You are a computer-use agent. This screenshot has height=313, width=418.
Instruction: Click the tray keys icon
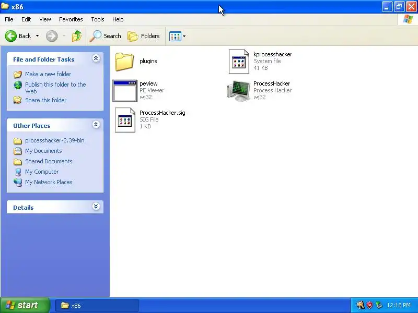361,305
